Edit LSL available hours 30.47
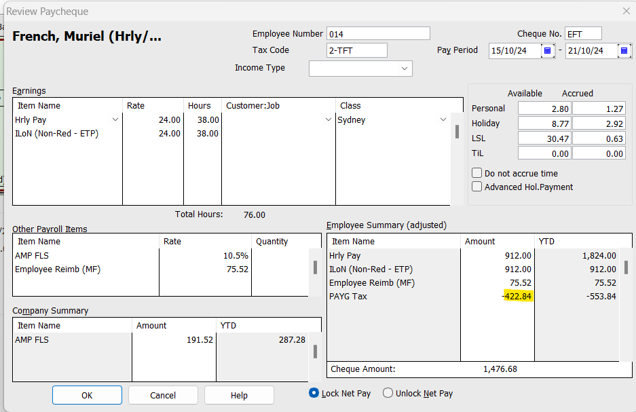This screenshot has width=636, height=412. (x=544, y=138)
